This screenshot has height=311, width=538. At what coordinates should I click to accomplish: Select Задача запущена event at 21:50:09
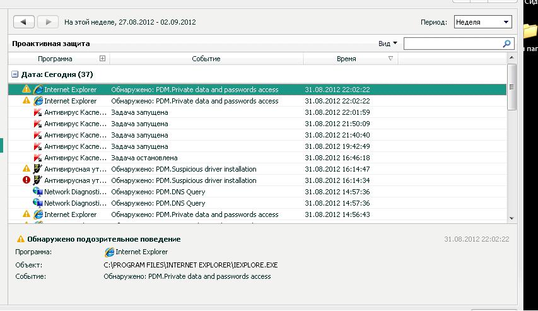pos(139,124)
